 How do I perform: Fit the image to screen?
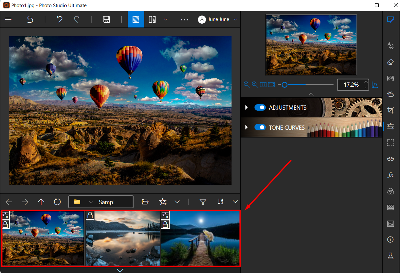click(271, 85)
